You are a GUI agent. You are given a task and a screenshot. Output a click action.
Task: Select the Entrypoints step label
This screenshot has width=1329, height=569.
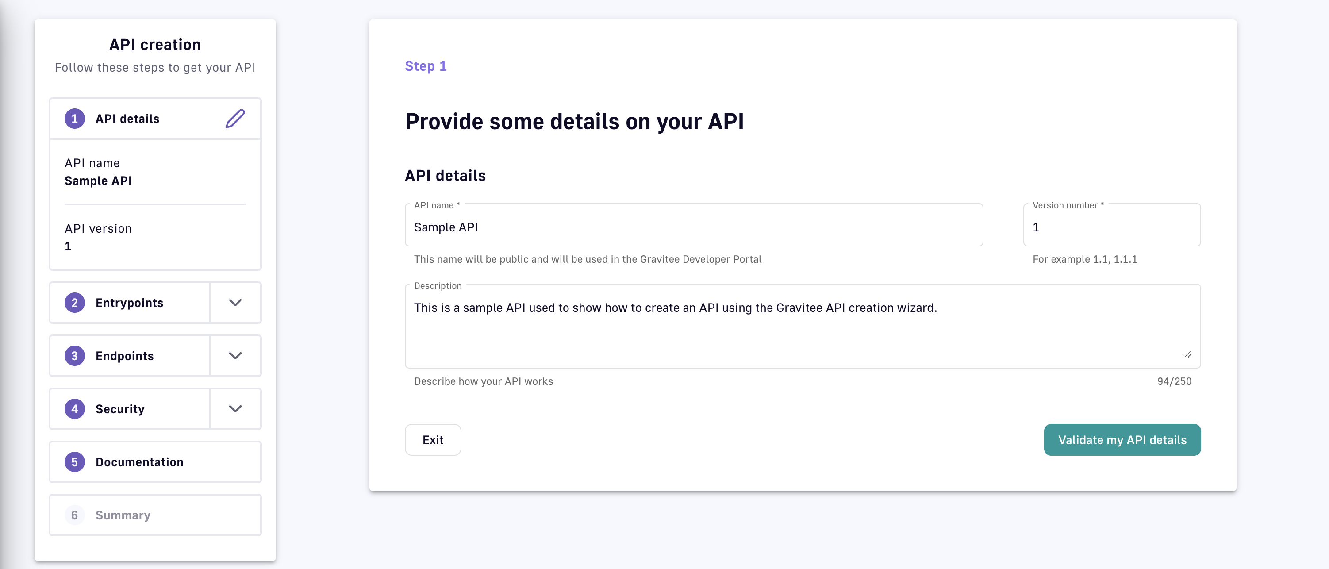(130, 303)
